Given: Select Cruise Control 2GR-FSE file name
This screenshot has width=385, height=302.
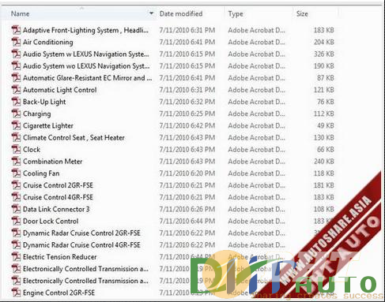Looking at the screenshot, I should point(58,185).
